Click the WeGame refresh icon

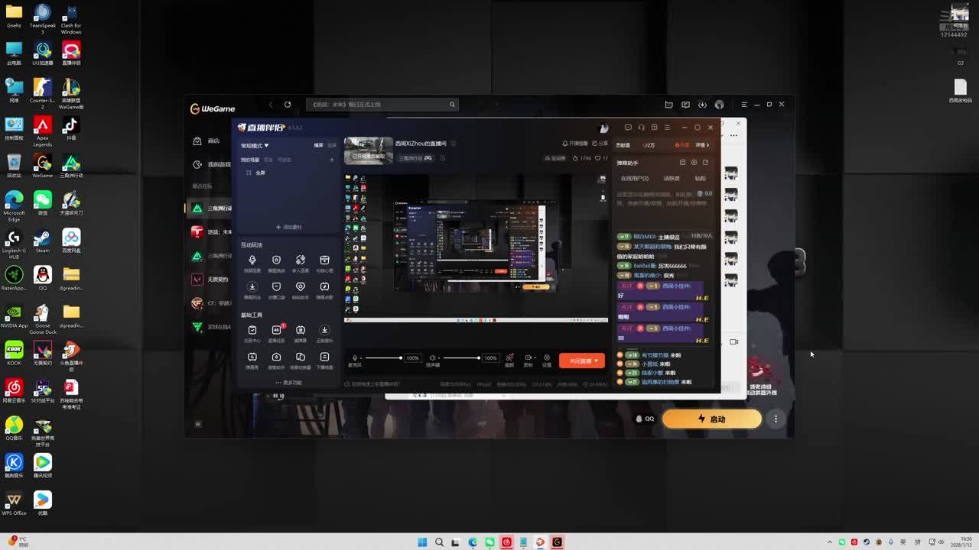[x=288, y=105]
